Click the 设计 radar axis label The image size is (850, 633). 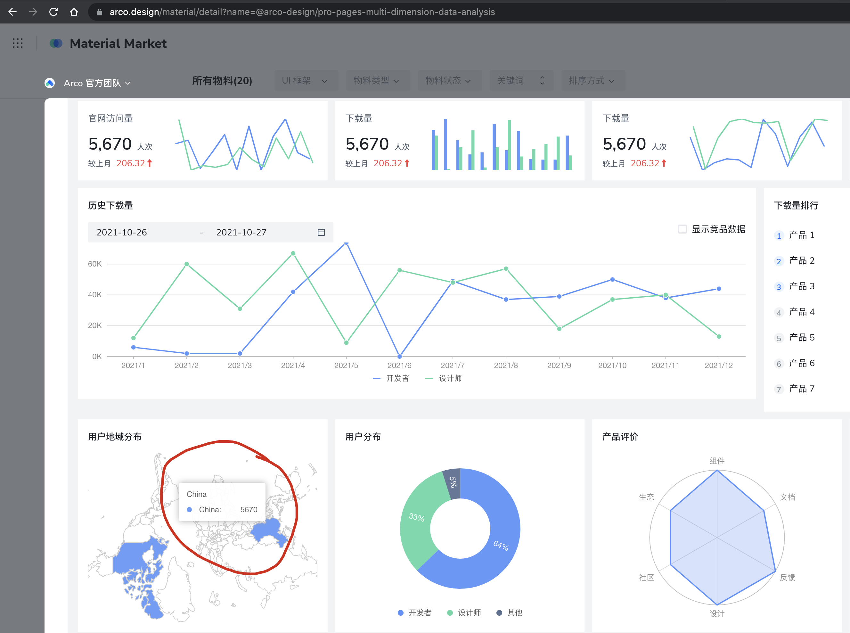pos(717,614)
